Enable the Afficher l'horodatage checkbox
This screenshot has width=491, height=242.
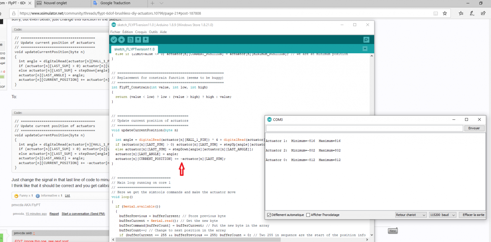[308, 215]
